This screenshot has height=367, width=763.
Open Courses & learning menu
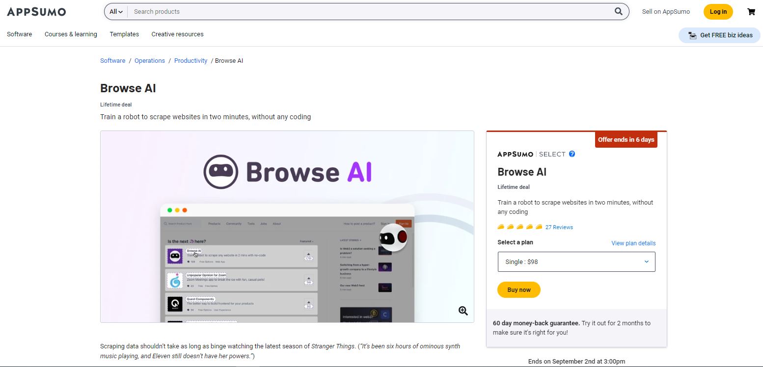click(x=71, y=34)
